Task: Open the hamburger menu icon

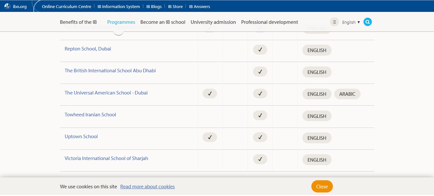Action: pos(335,22)
